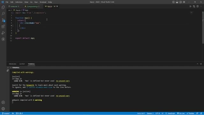Open the File menu

[x=7, y=2]
